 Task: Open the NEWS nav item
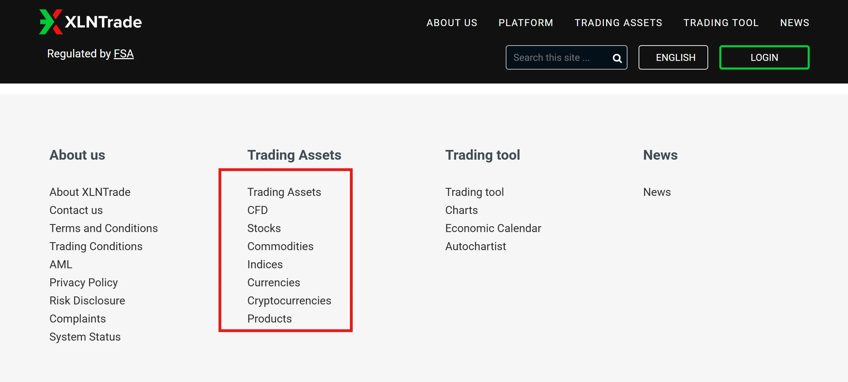(x=794, y=23)
